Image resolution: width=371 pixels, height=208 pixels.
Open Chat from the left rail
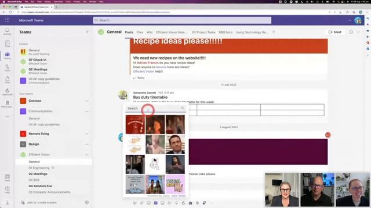pyautogui.click(x=8, y=43)
